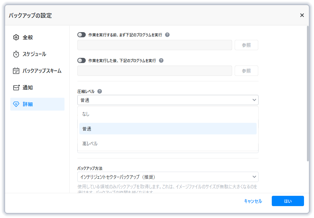Click the envelope icon for 通知

click(x=16, y=87)
